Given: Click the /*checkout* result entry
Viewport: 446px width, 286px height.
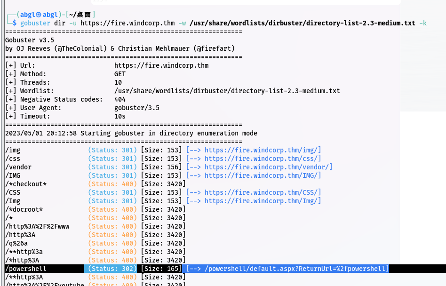Looking at the screenshot, I should [26, 184].
